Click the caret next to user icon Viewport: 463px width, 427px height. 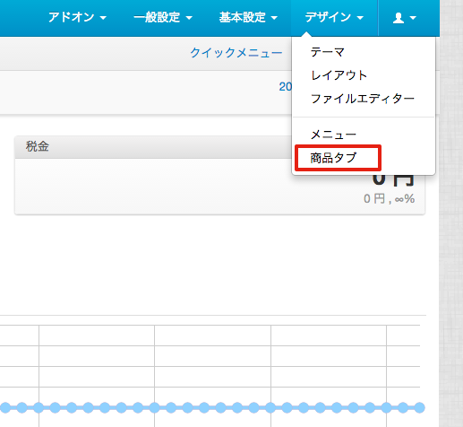point(413,18)
